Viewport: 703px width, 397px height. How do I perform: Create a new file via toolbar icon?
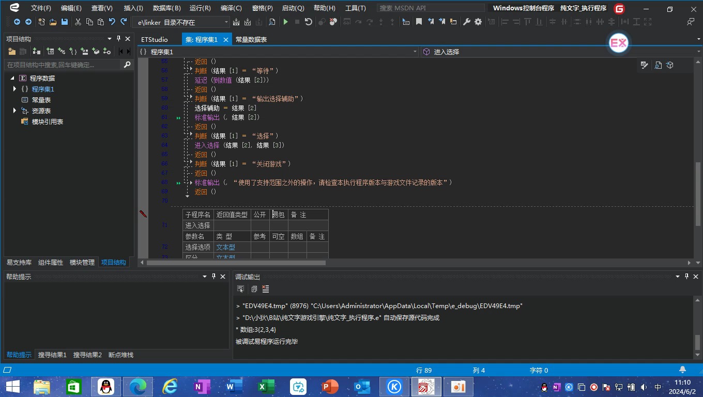pyautogui.click(x=42, y=22)
